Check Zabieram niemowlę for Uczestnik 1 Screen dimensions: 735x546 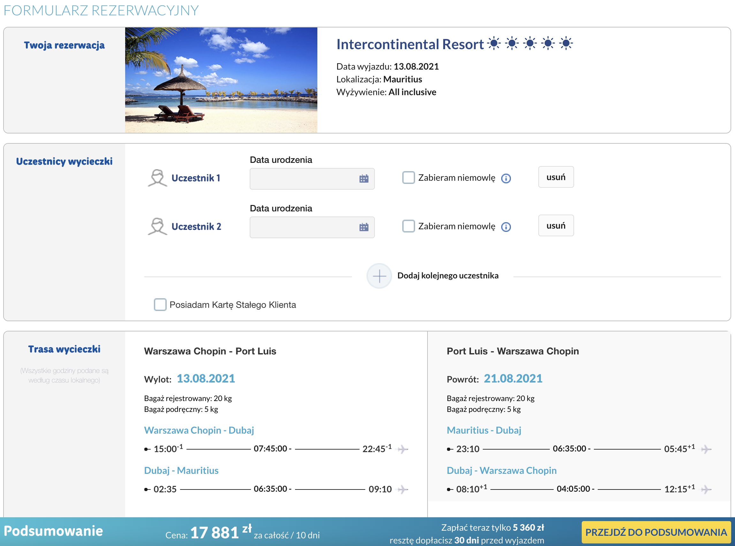pos(408,178)
